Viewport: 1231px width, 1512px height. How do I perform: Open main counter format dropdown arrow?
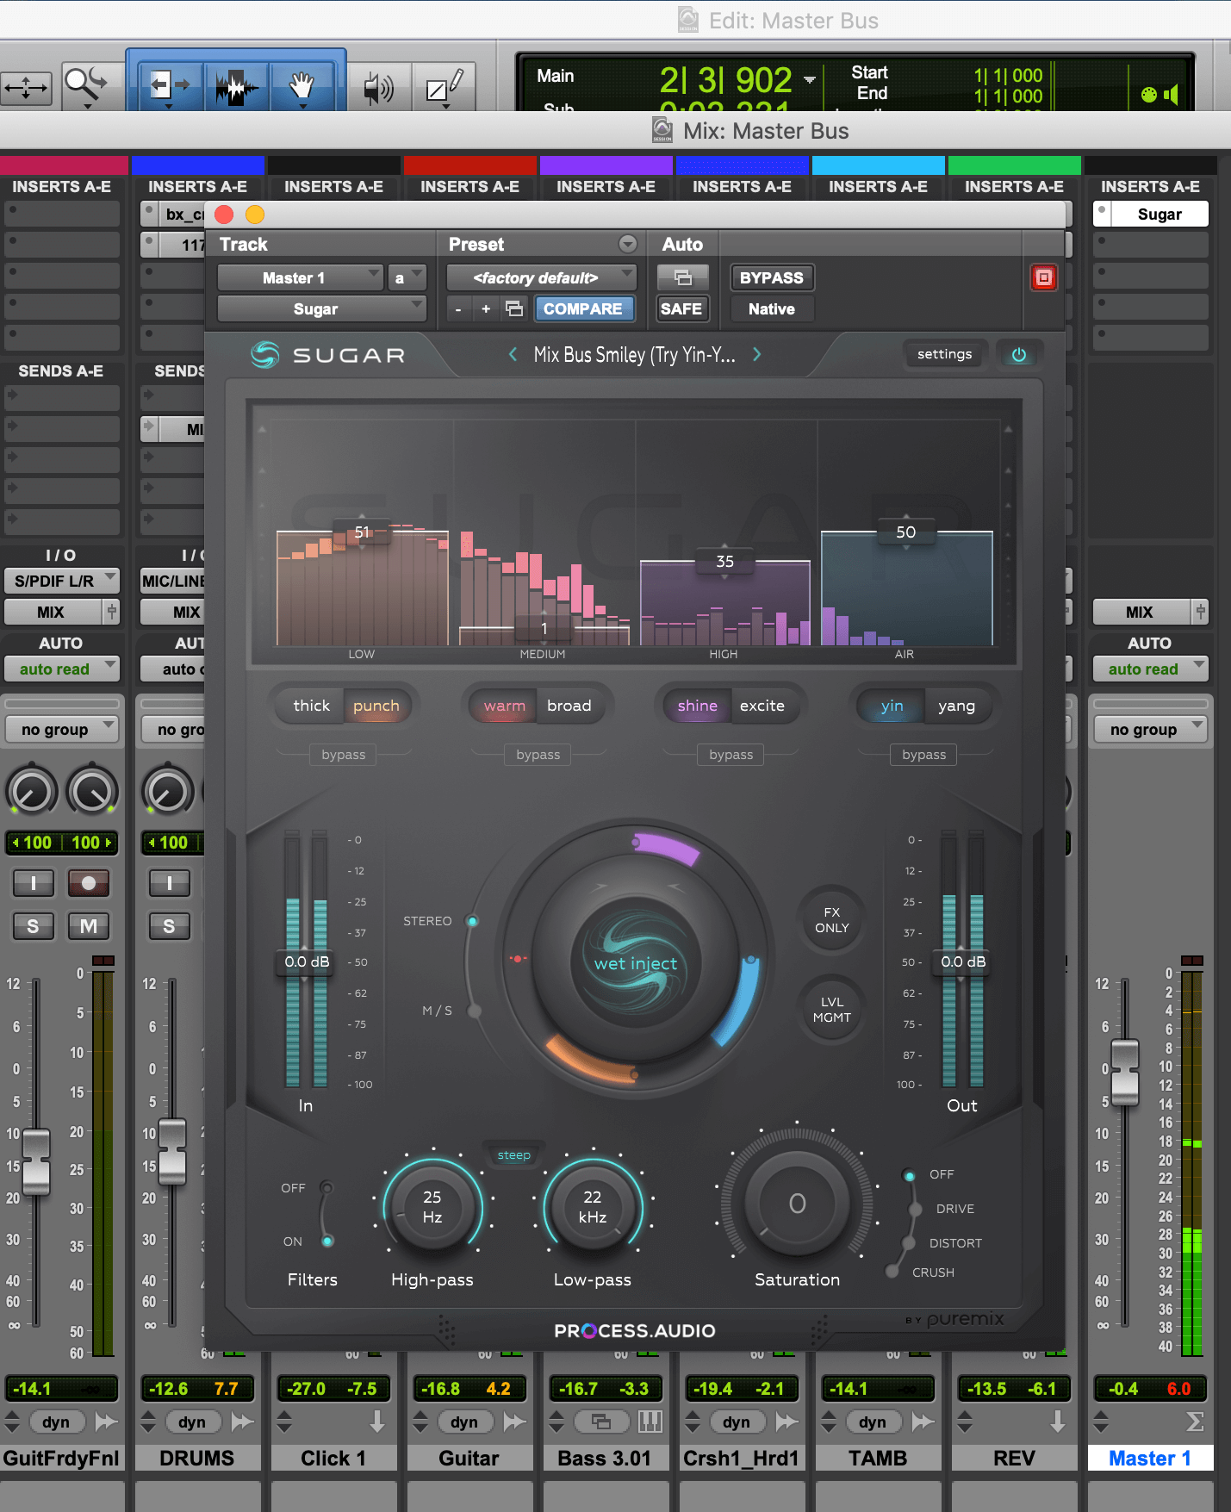pos(810,80)
